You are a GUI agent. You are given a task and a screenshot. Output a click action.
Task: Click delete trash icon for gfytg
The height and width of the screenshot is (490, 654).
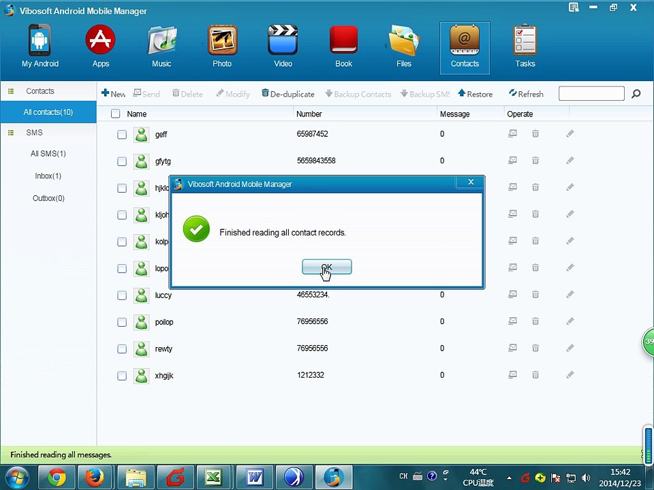535,161
